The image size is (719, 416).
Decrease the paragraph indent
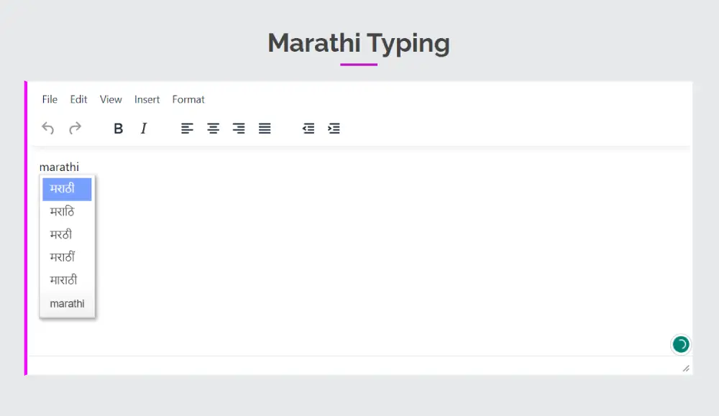click(x=308, y=128)
